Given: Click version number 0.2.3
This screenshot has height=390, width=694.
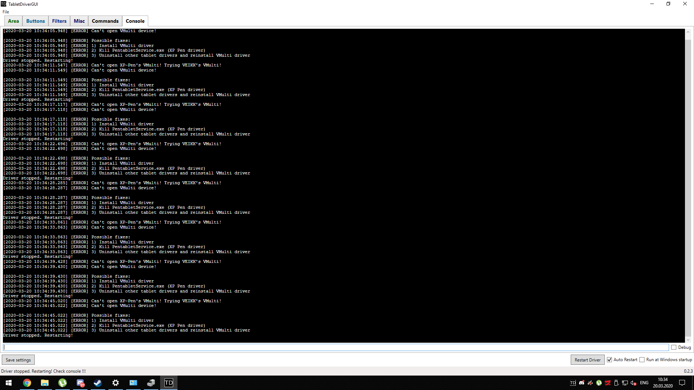Looking at the screenshot, I should 688,371.
